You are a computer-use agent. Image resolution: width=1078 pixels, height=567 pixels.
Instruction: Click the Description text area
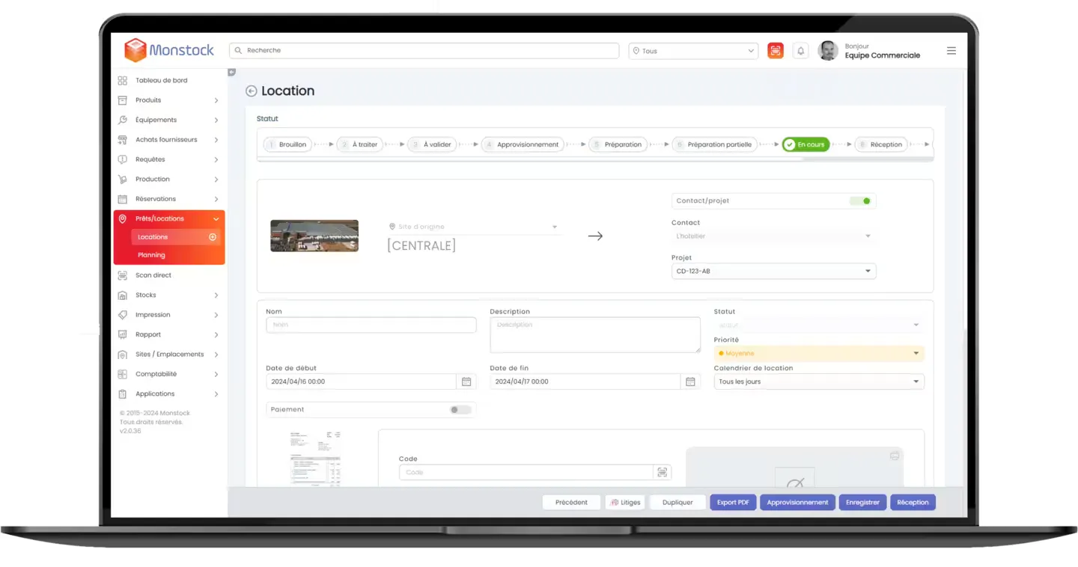[x=595, y=335]
